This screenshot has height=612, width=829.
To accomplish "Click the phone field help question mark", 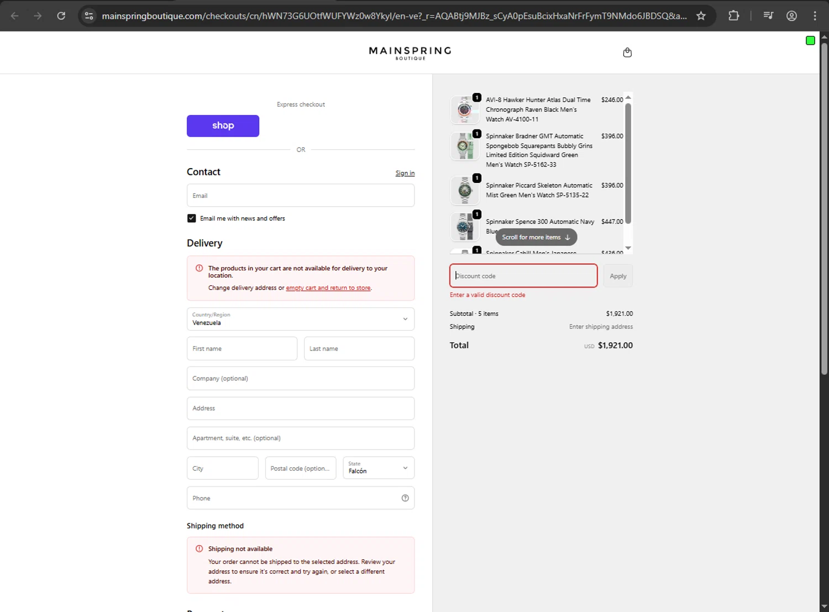I will 405,498.
